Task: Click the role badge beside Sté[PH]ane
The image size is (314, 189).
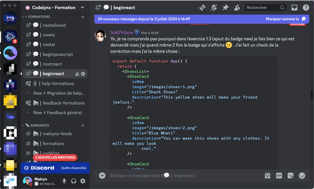Action: pyautogui.click(x=137, y=32)
